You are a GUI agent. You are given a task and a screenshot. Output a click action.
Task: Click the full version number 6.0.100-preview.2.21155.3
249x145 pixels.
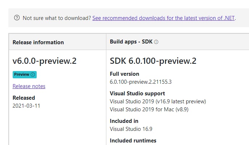click(x=141, y=82)
